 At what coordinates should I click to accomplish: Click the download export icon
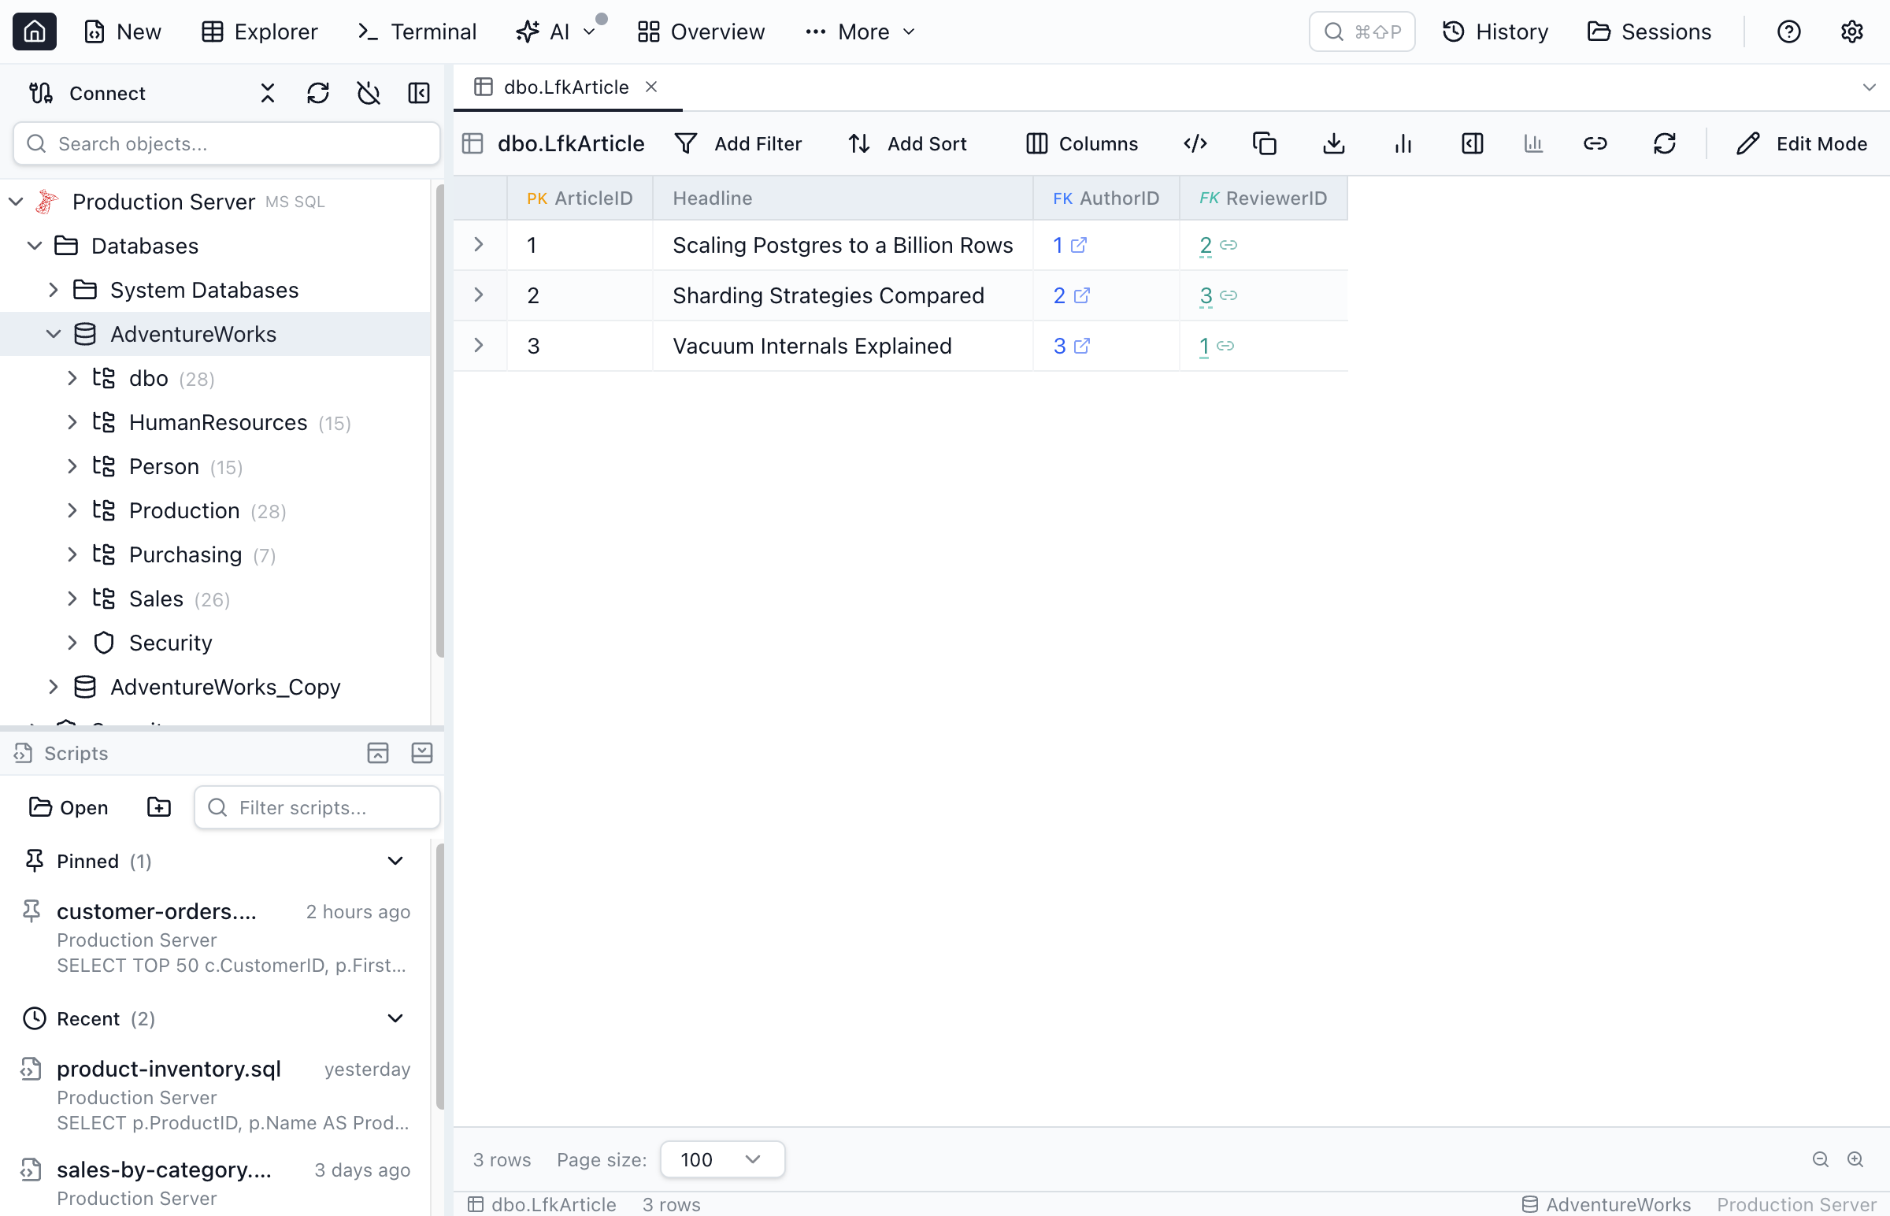pos(1334,143)
